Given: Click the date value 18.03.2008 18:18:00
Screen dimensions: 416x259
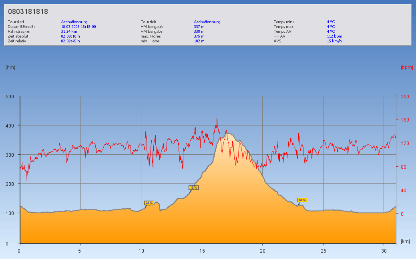Looking at the screenshot, I should 78,27.
